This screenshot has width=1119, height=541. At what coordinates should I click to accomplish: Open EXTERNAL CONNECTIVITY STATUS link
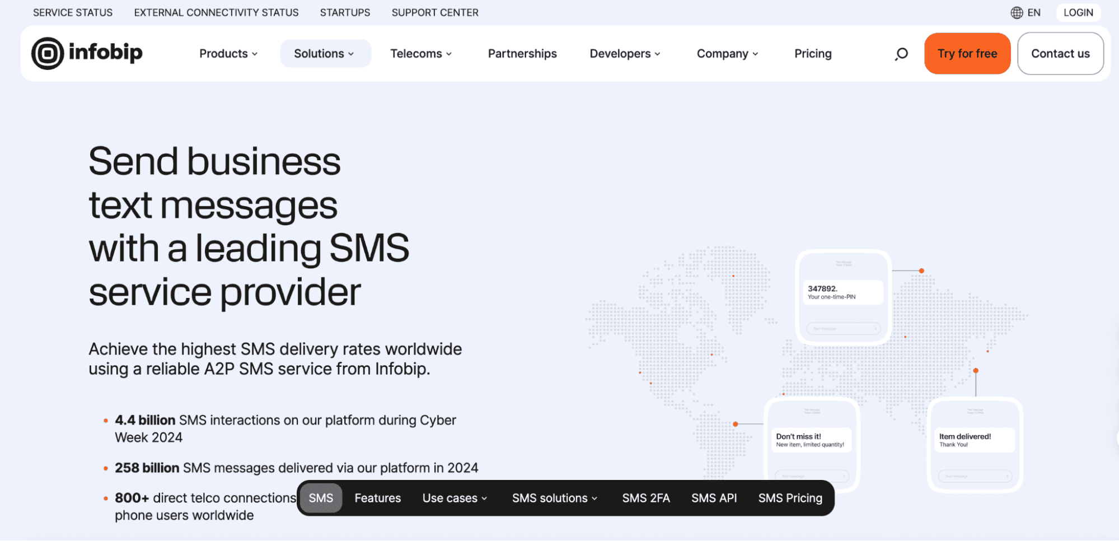(x=216, y=12)
